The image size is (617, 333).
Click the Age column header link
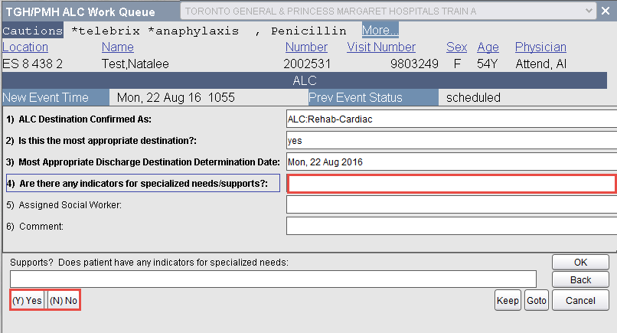tap(488, 47)
